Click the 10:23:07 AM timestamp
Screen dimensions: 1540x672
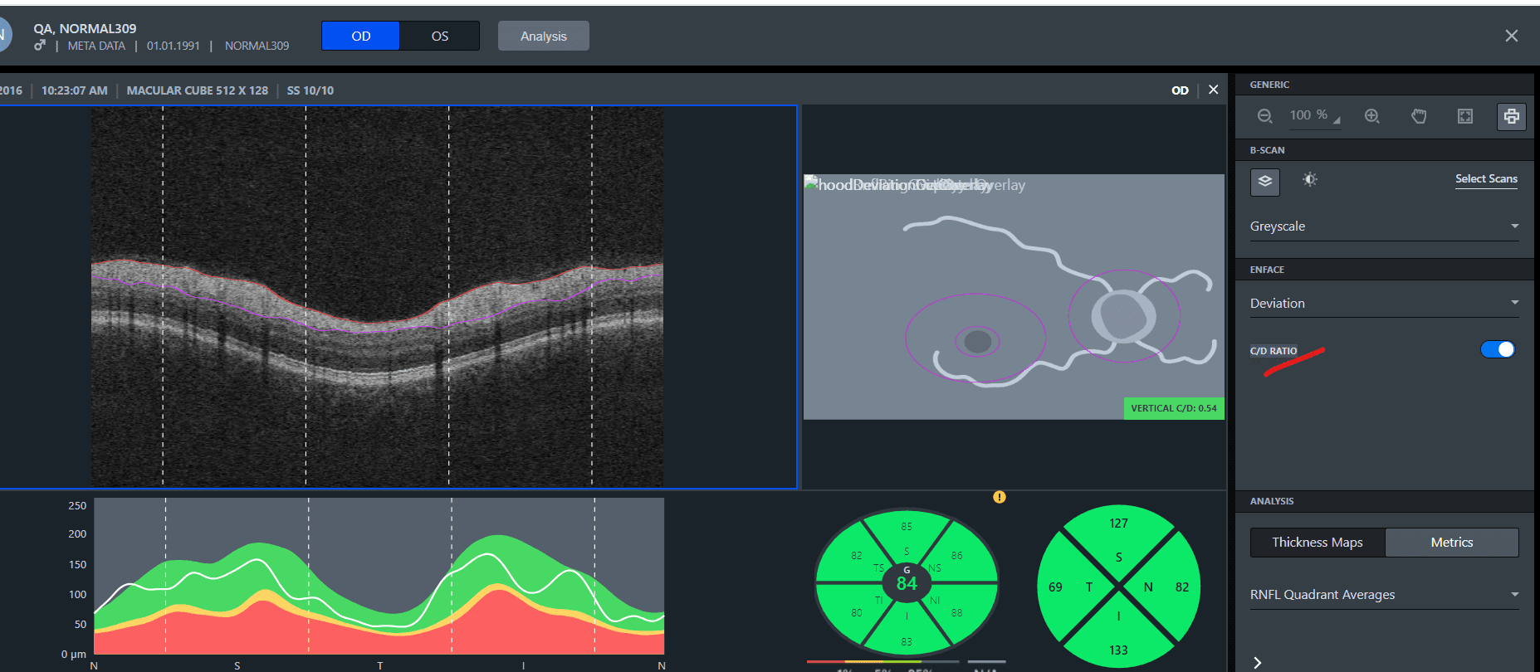pyautogui.click(x=75, y=90)
